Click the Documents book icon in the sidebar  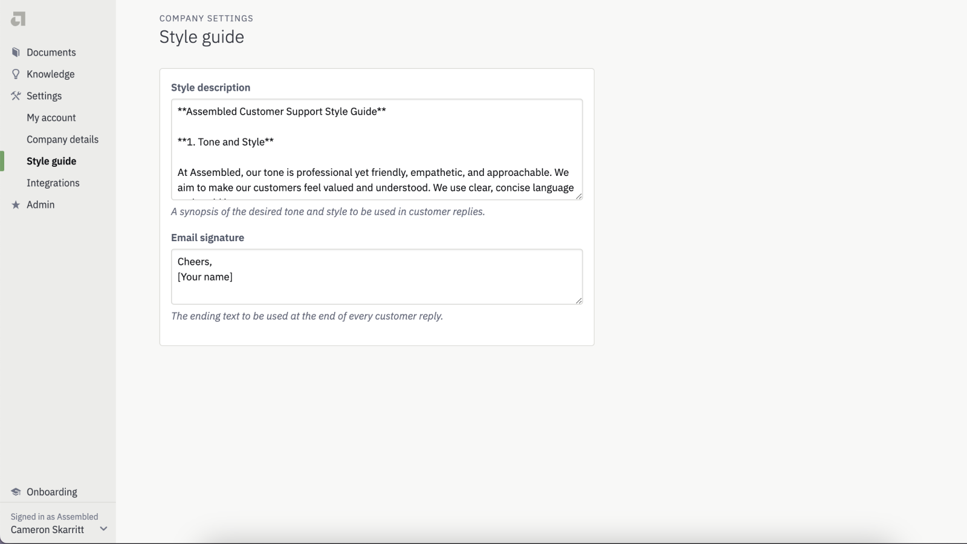15,52
